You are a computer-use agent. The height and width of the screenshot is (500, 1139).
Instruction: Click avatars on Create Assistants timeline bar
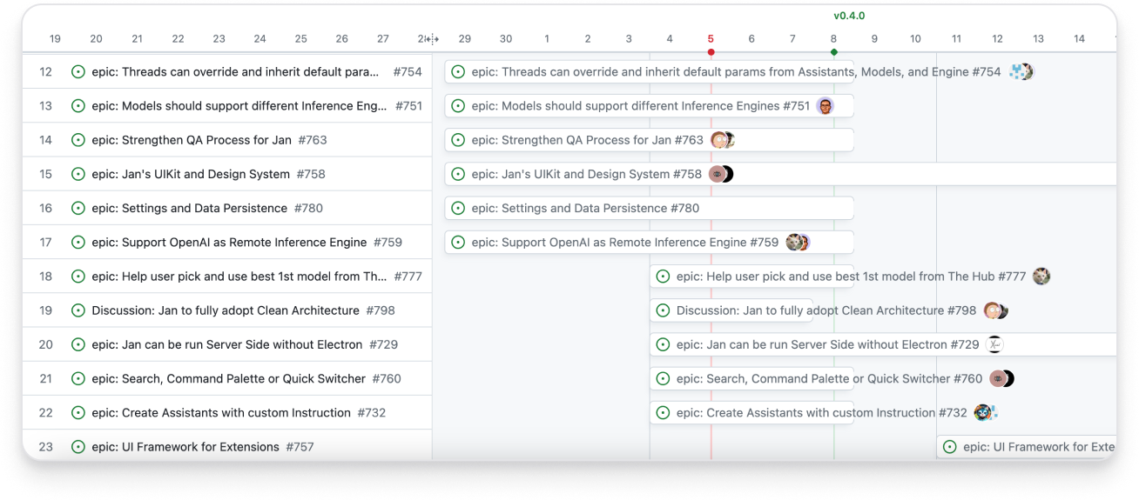tap(985, 413)
